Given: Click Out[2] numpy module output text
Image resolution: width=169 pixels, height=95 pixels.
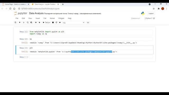Looking at the screenshot, I should [x=83, y=43].
